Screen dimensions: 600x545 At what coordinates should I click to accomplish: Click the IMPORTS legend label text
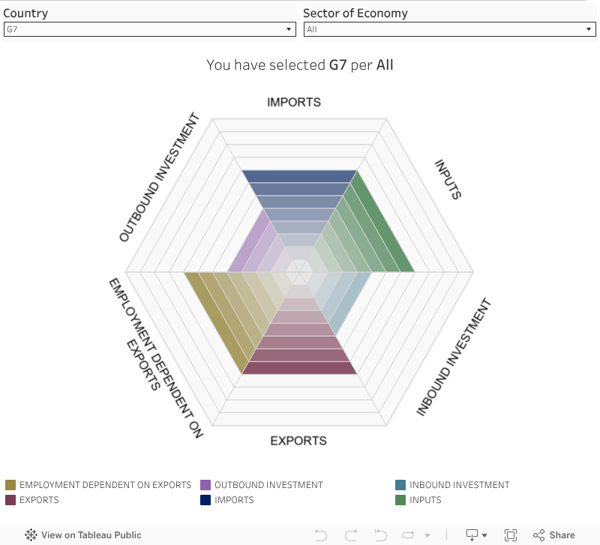[234, 500]
